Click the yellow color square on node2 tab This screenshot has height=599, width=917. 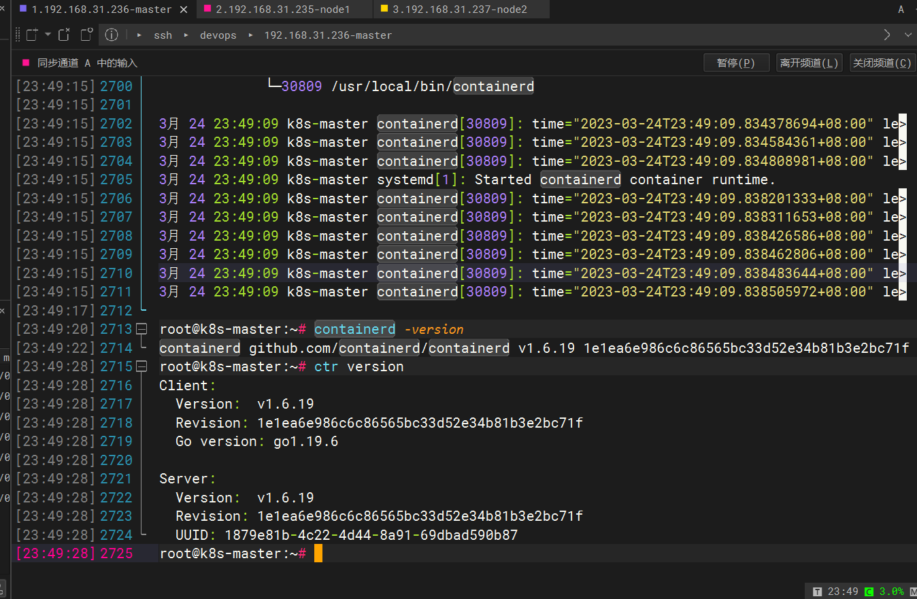click(384, 9)
